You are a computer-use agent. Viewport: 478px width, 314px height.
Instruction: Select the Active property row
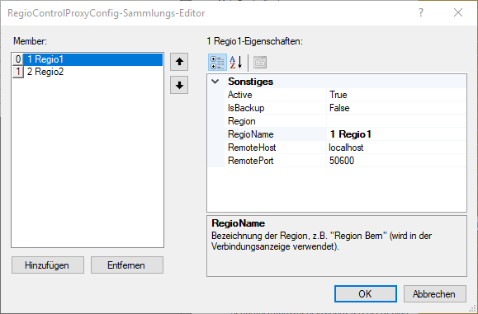[276, 95]
